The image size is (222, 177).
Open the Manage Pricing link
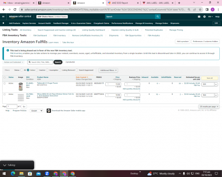pos(176,30)
